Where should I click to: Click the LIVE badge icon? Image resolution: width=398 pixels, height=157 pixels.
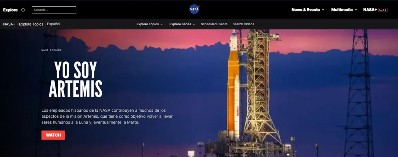383,10
